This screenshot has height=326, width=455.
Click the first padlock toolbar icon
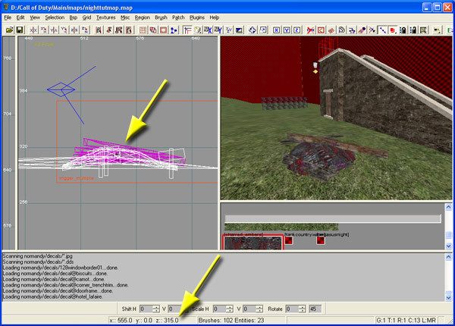click(403, 30)
